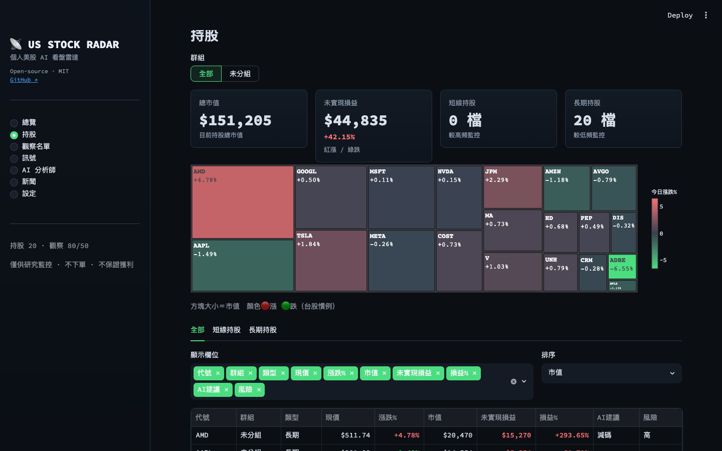Click the AMZN treemap block

tap(567, 188)
